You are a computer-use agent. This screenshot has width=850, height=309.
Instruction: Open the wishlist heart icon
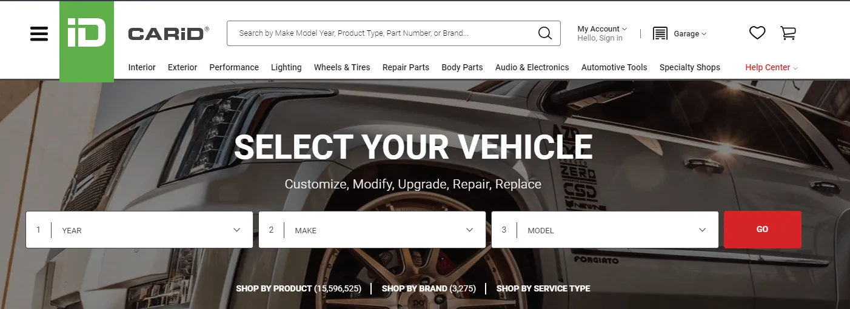(x=757, y=33)
